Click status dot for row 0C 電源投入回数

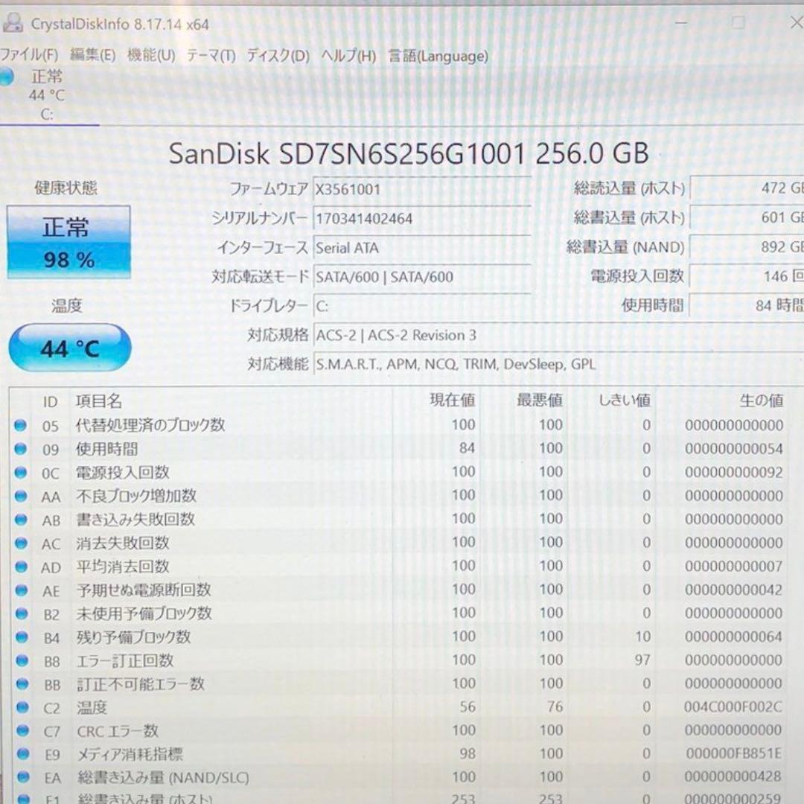coord(21,472)
